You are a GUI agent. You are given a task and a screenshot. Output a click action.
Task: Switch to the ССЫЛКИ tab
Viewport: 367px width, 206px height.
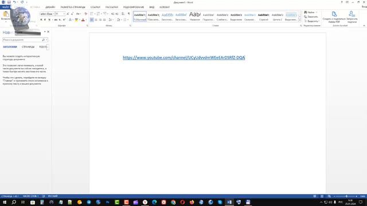point(95,7)
